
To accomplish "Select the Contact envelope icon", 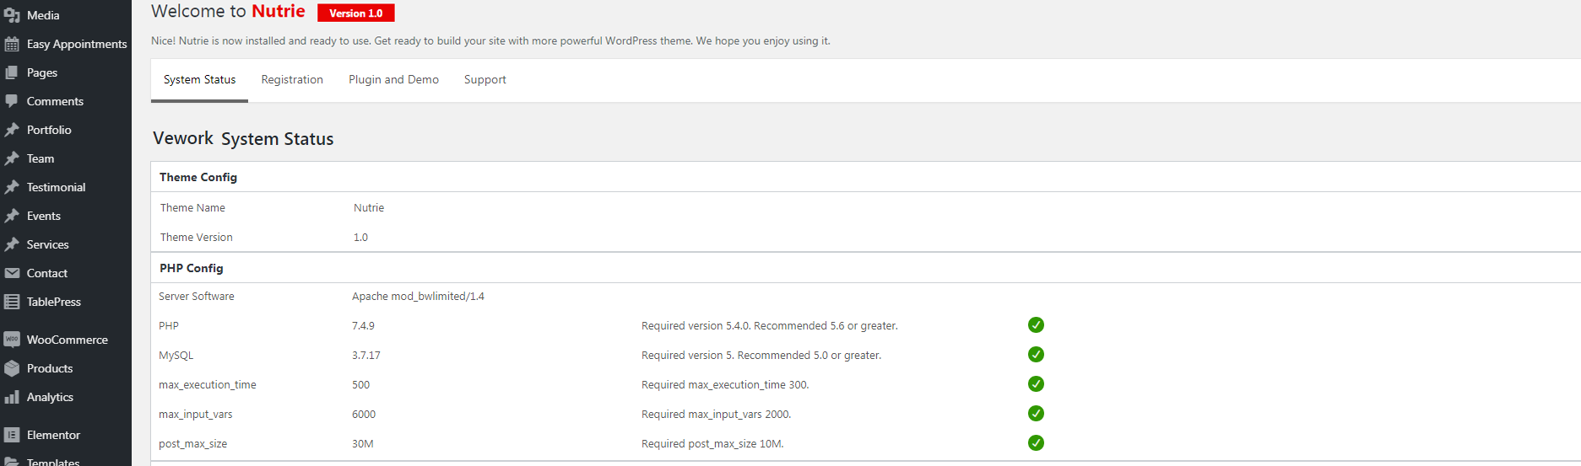I will 12,273.
